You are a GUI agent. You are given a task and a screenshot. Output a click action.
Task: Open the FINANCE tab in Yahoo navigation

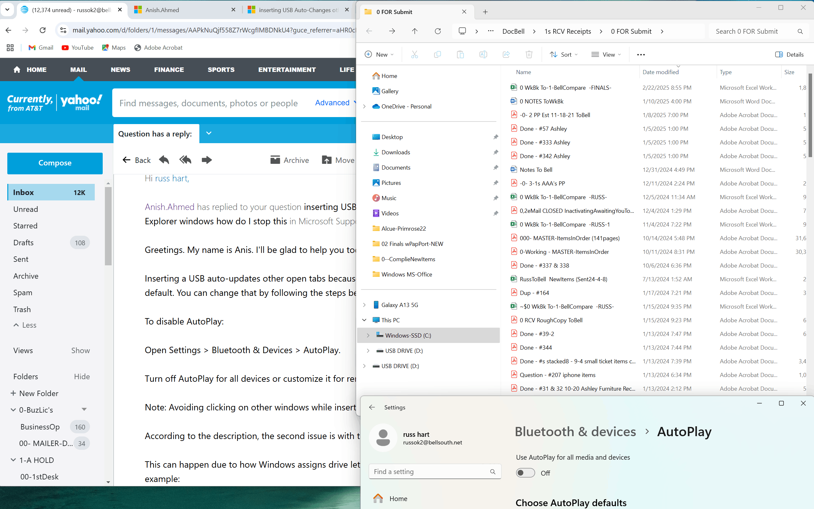[169, 70]
